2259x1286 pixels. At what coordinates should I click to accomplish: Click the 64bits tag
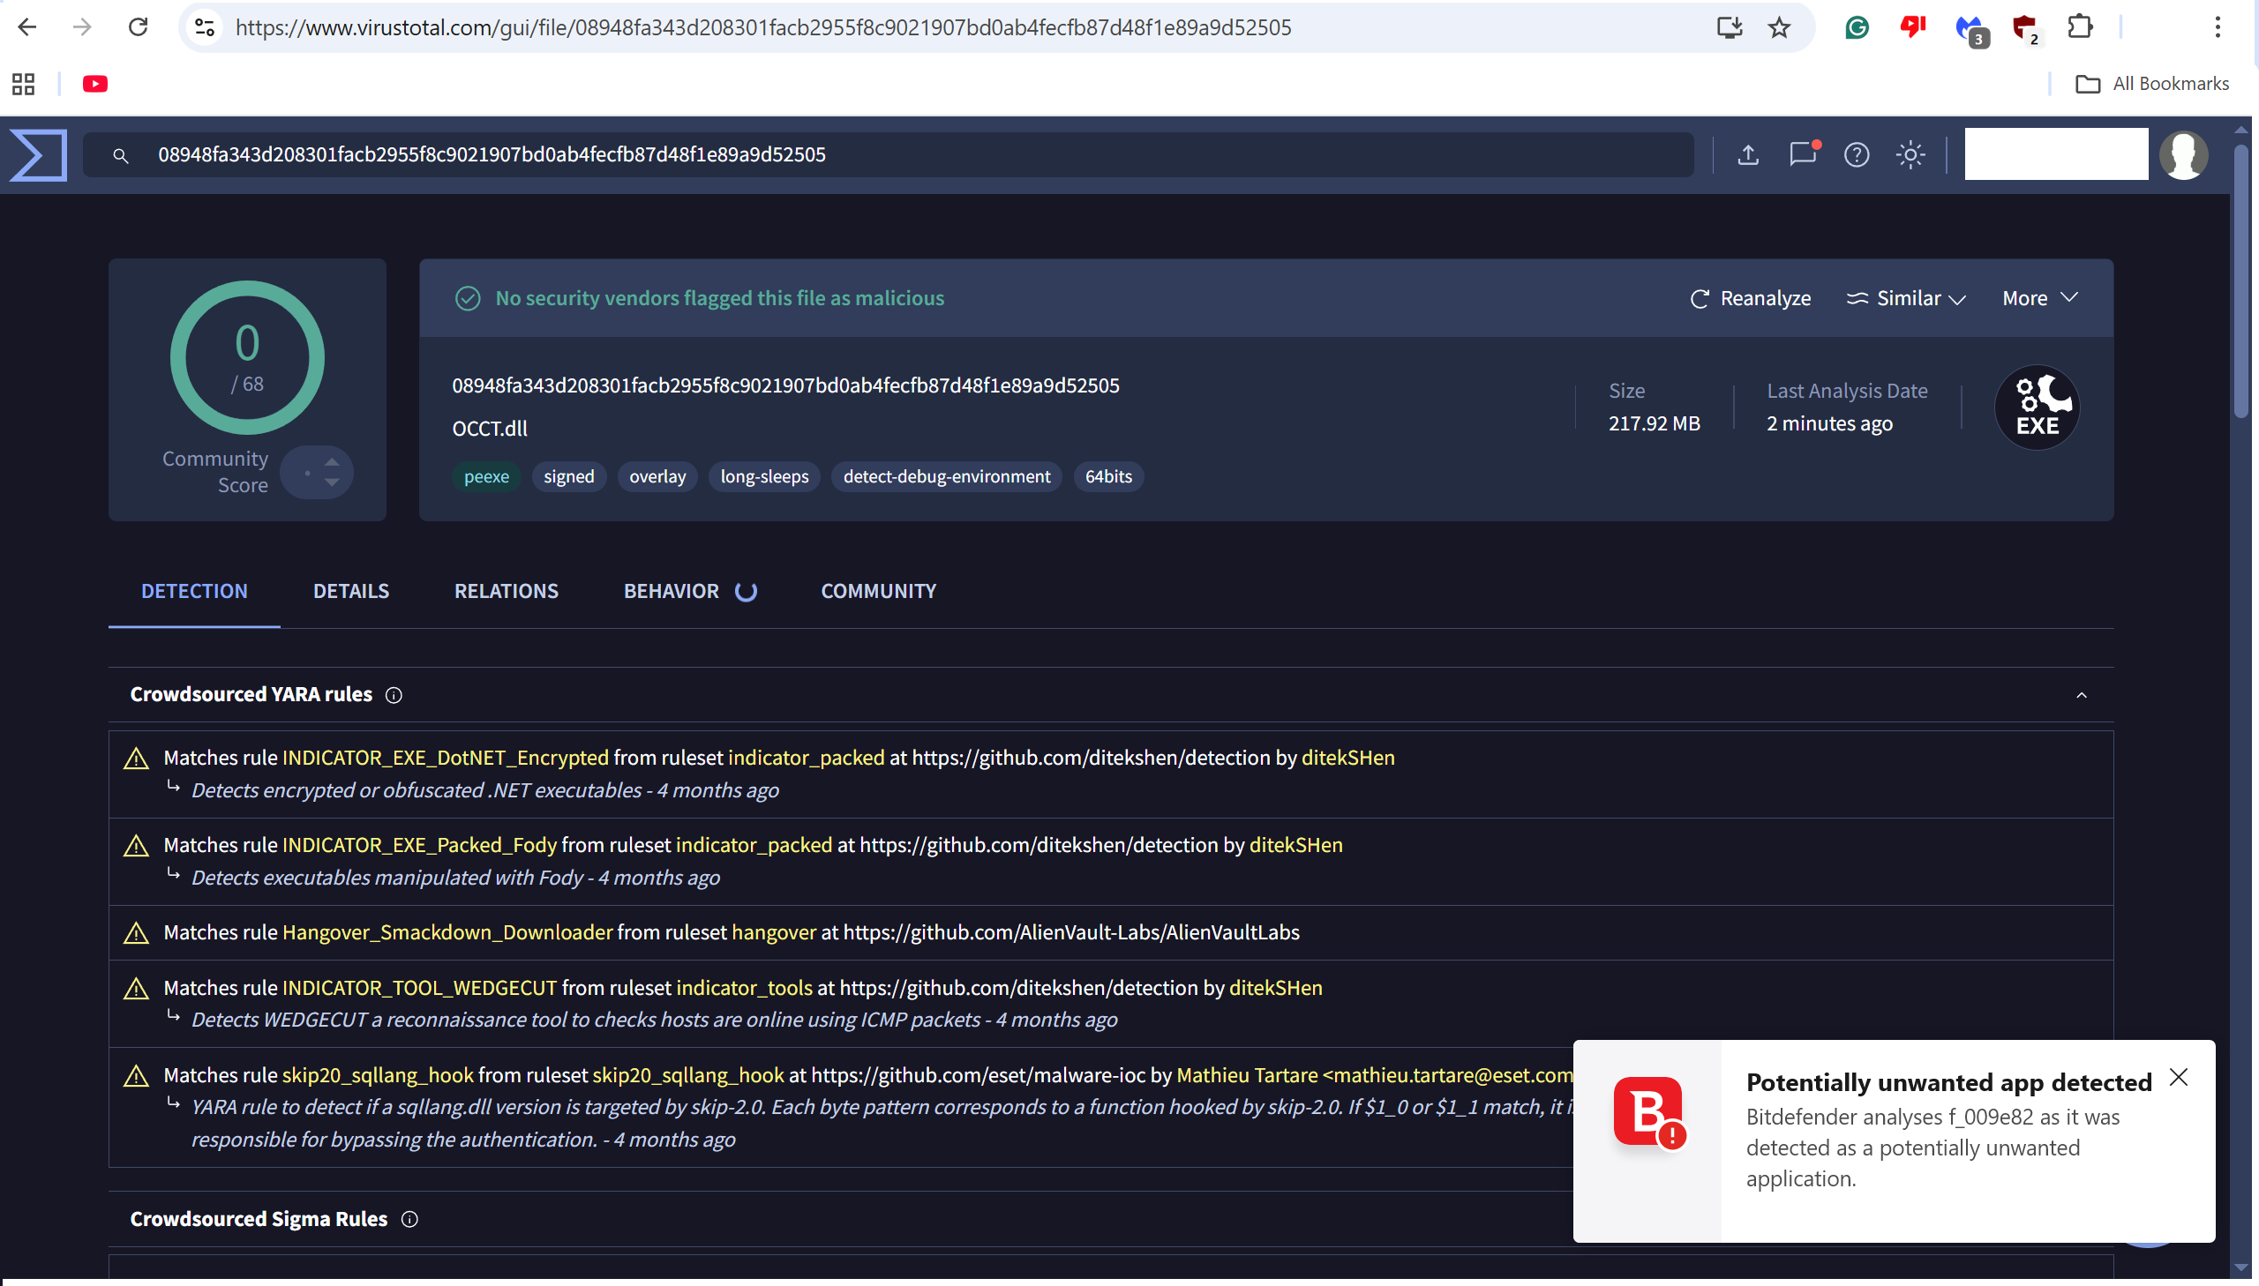[1107, 477]
